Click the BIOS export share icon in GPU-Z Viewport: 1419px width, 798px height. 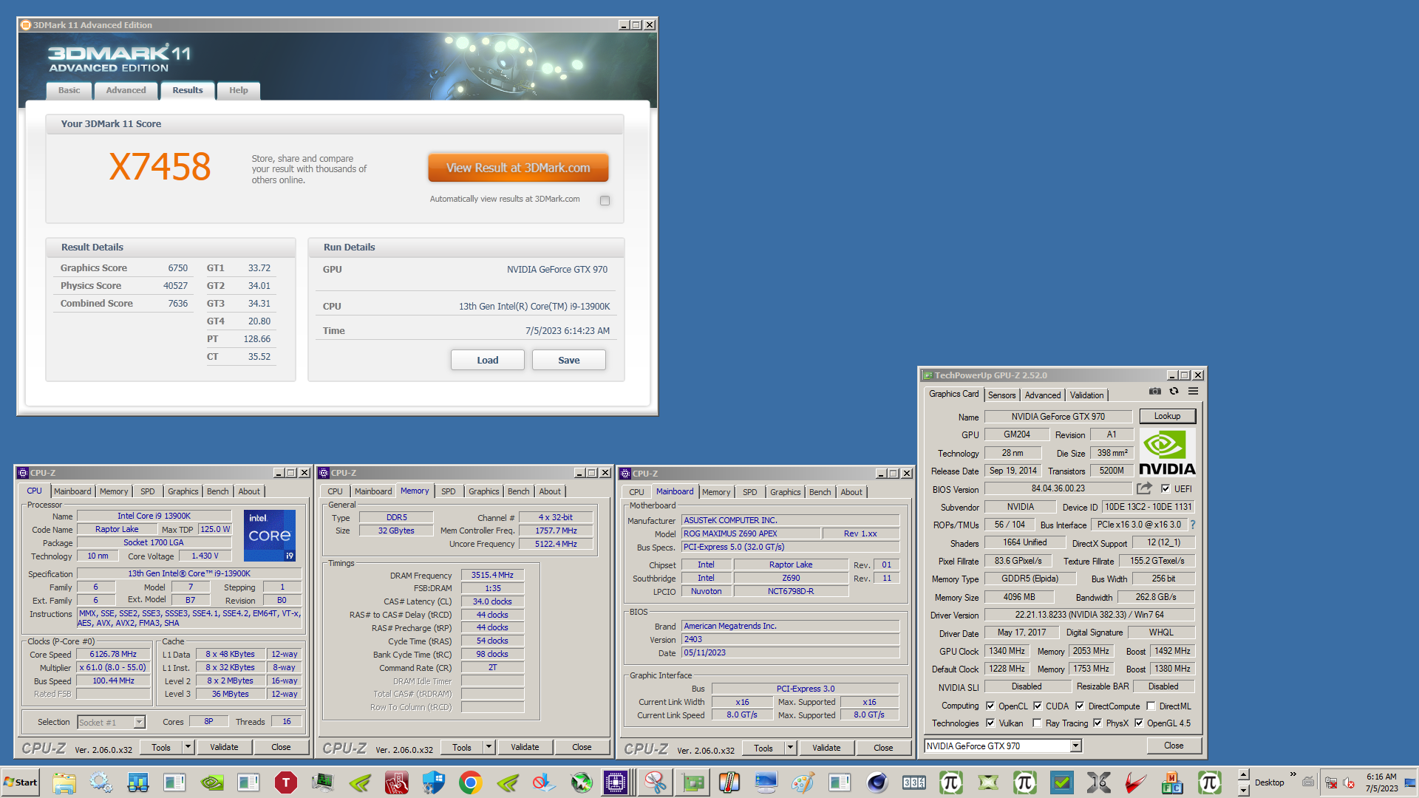coord(1144,488)
